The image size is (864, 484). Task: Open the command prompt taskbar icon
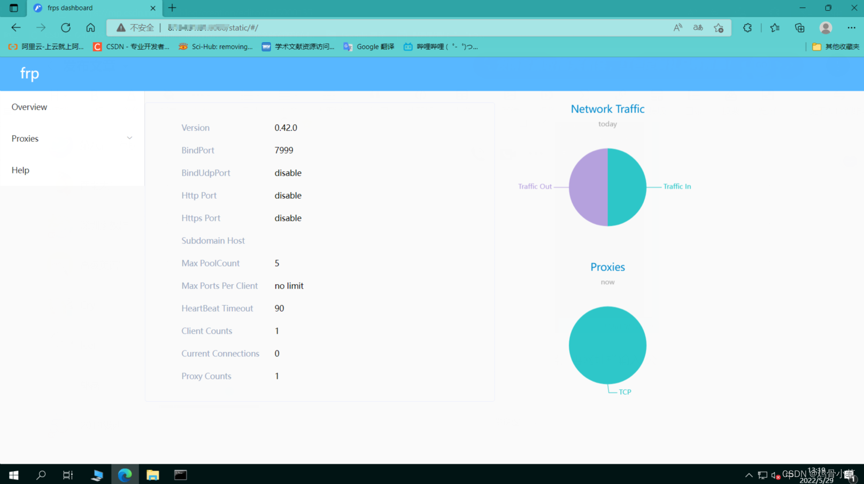pos(181,475)
